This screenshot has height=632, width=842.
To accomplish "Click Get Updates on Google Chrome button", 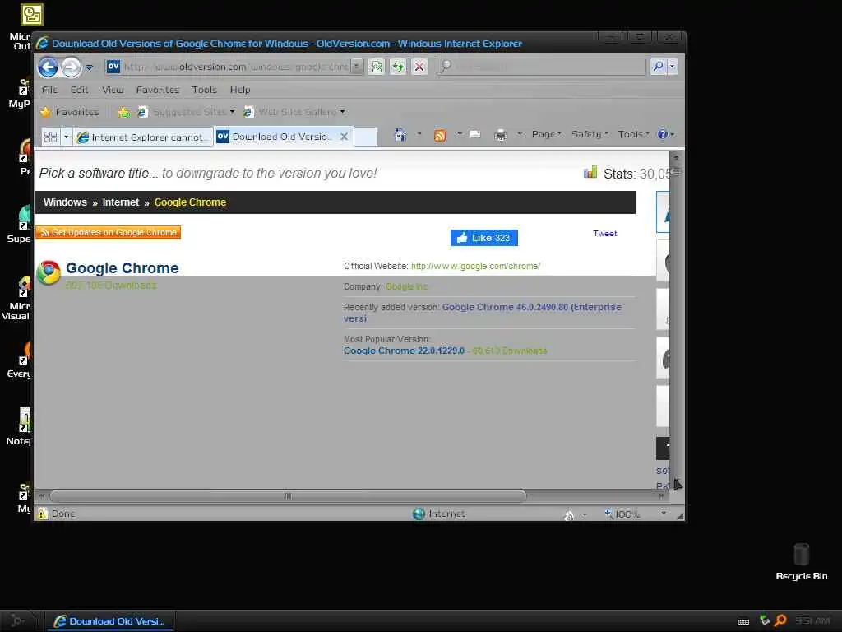I will (108, 232).
